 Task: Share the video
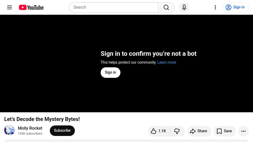click(199, 131)
